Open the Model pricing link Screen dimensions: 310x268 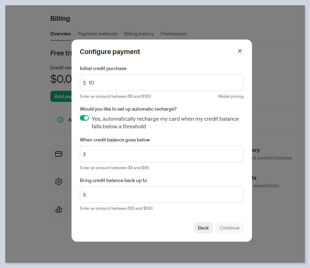pyautogui.click(x=231, y=96)
